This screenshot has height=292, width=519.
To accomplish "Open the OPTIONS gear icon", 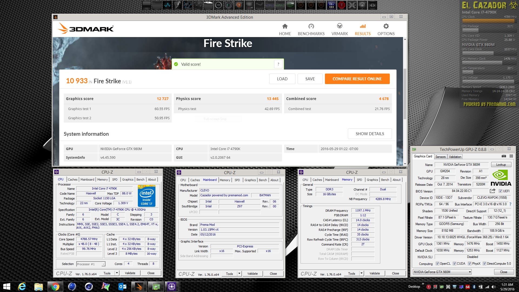I will coord(386,26).
